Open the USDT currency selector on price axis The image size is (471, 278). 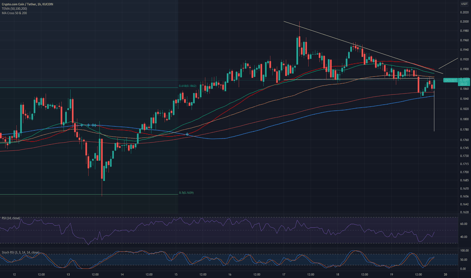click(464, 4)
